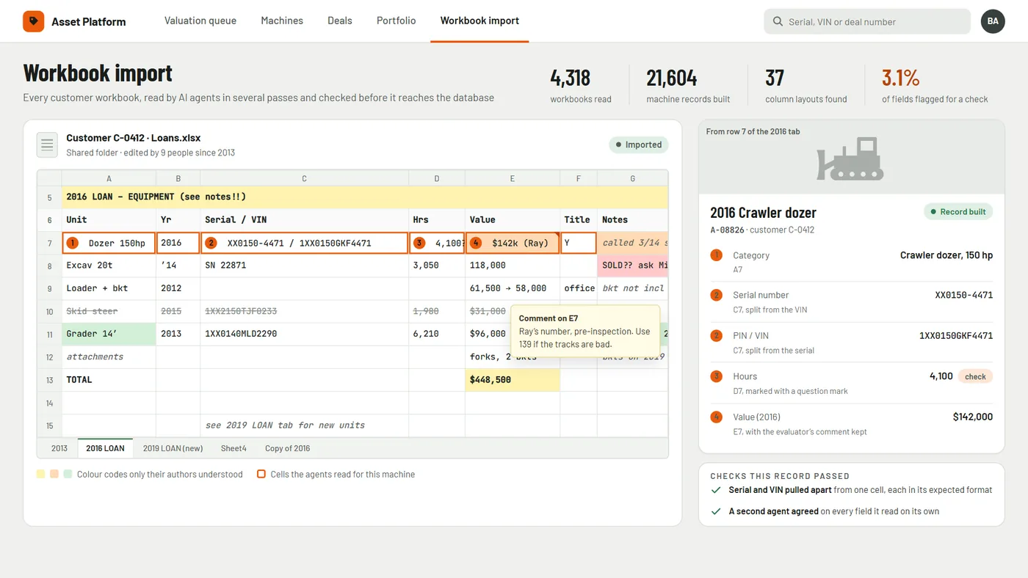The width and height of the screenshot is (1028, 578).
Task: Click the Record built badge
Action: (958, 212)
